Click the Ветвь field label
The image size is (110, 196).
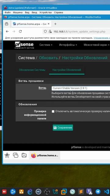[42, 88]
